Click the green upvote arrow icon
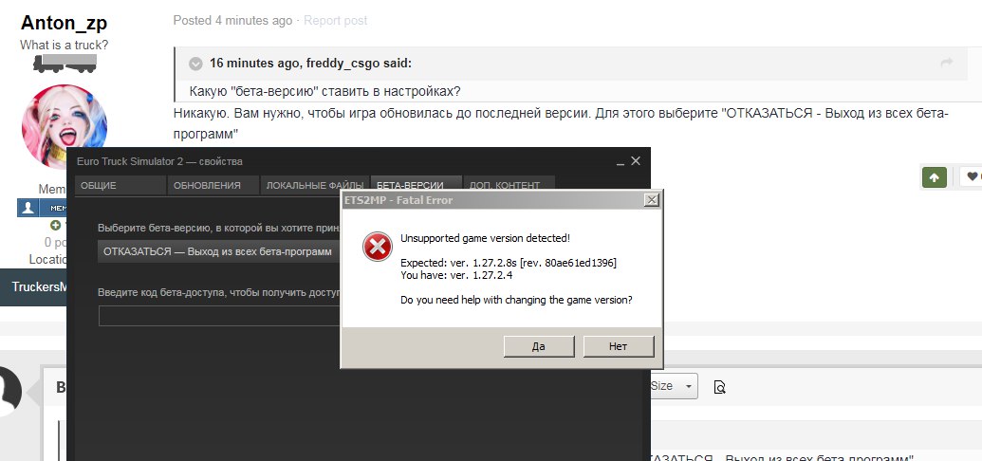 point(934,177)
